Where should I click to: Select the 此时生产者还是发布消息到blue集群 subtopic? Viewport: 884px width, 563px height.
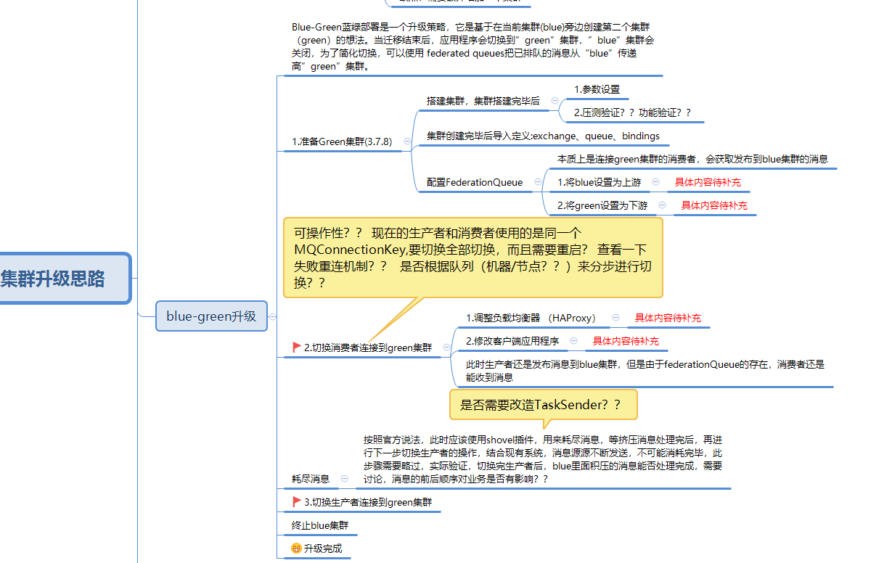tap(645, 371)
